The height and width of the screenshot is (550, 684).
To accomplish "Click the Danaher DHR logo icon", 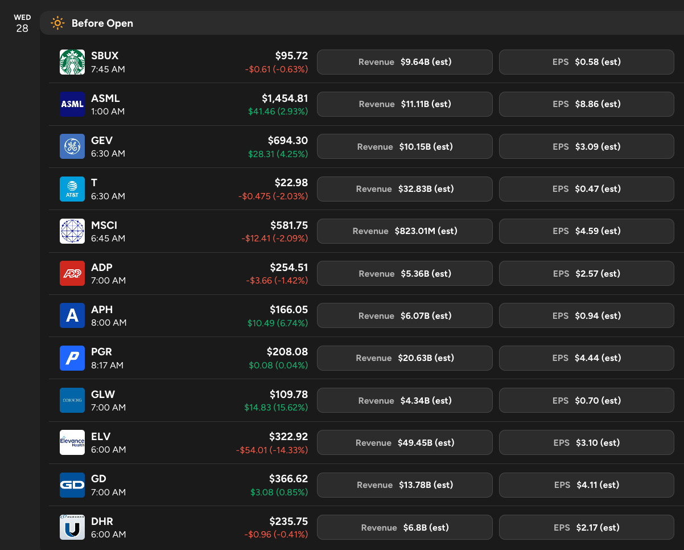I will (72, 527).
